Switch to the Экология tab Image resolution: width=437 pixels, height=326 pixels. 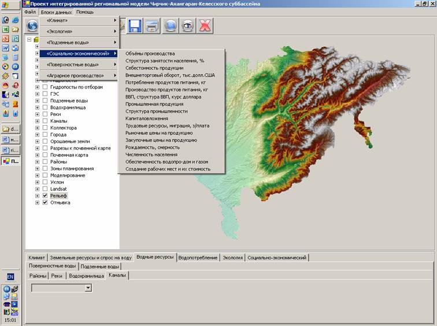[x=232, y=257]
